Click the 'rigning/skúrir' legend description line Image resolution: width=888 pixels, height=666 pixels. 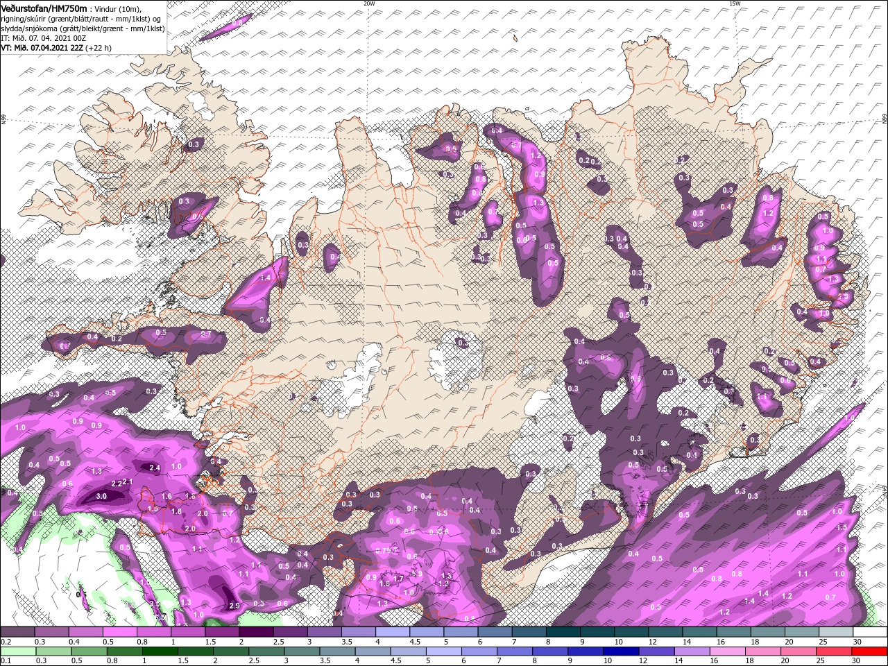pyautogui.click(x=80, y=19)
